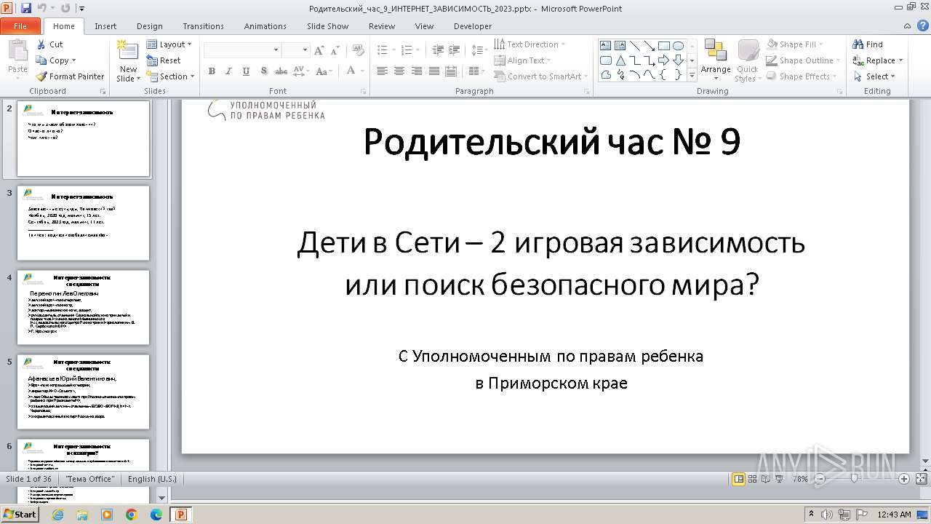Click the Reset slide icon
This screenshot has height=524, width=931.
(152, 60)
